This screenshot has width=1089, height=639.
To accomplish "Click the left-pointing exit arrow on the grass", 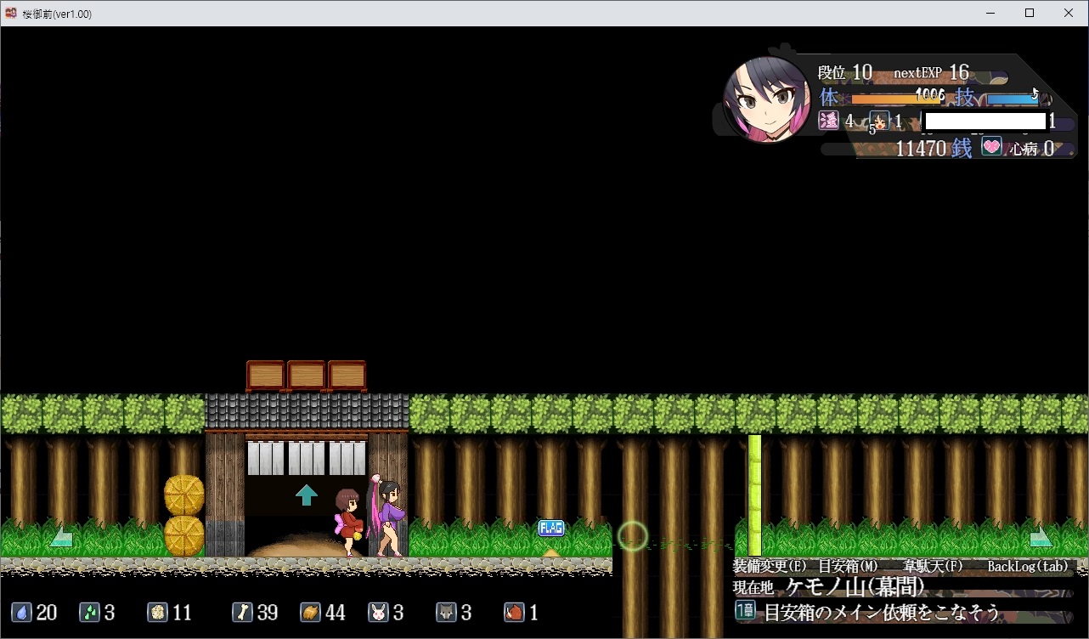I will (x=61, y=536).
